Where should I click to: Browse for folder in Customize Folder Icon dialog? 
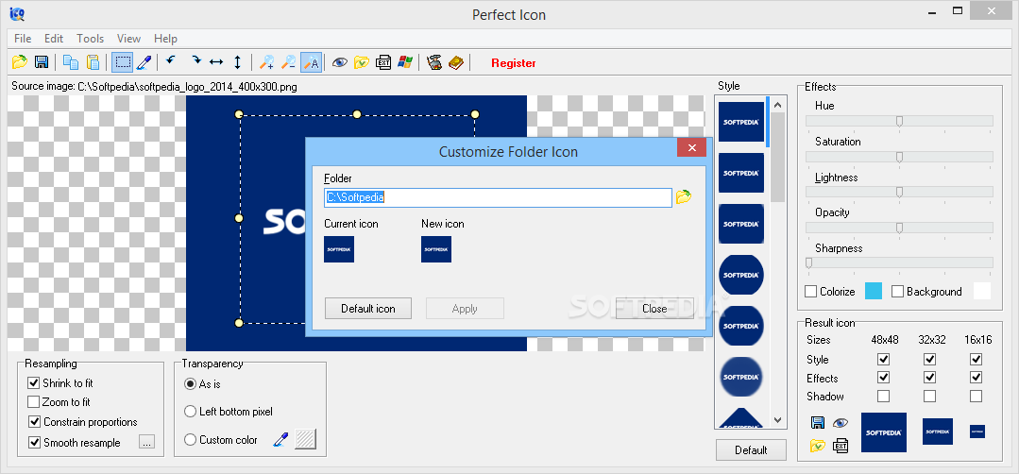pos(684,197)
